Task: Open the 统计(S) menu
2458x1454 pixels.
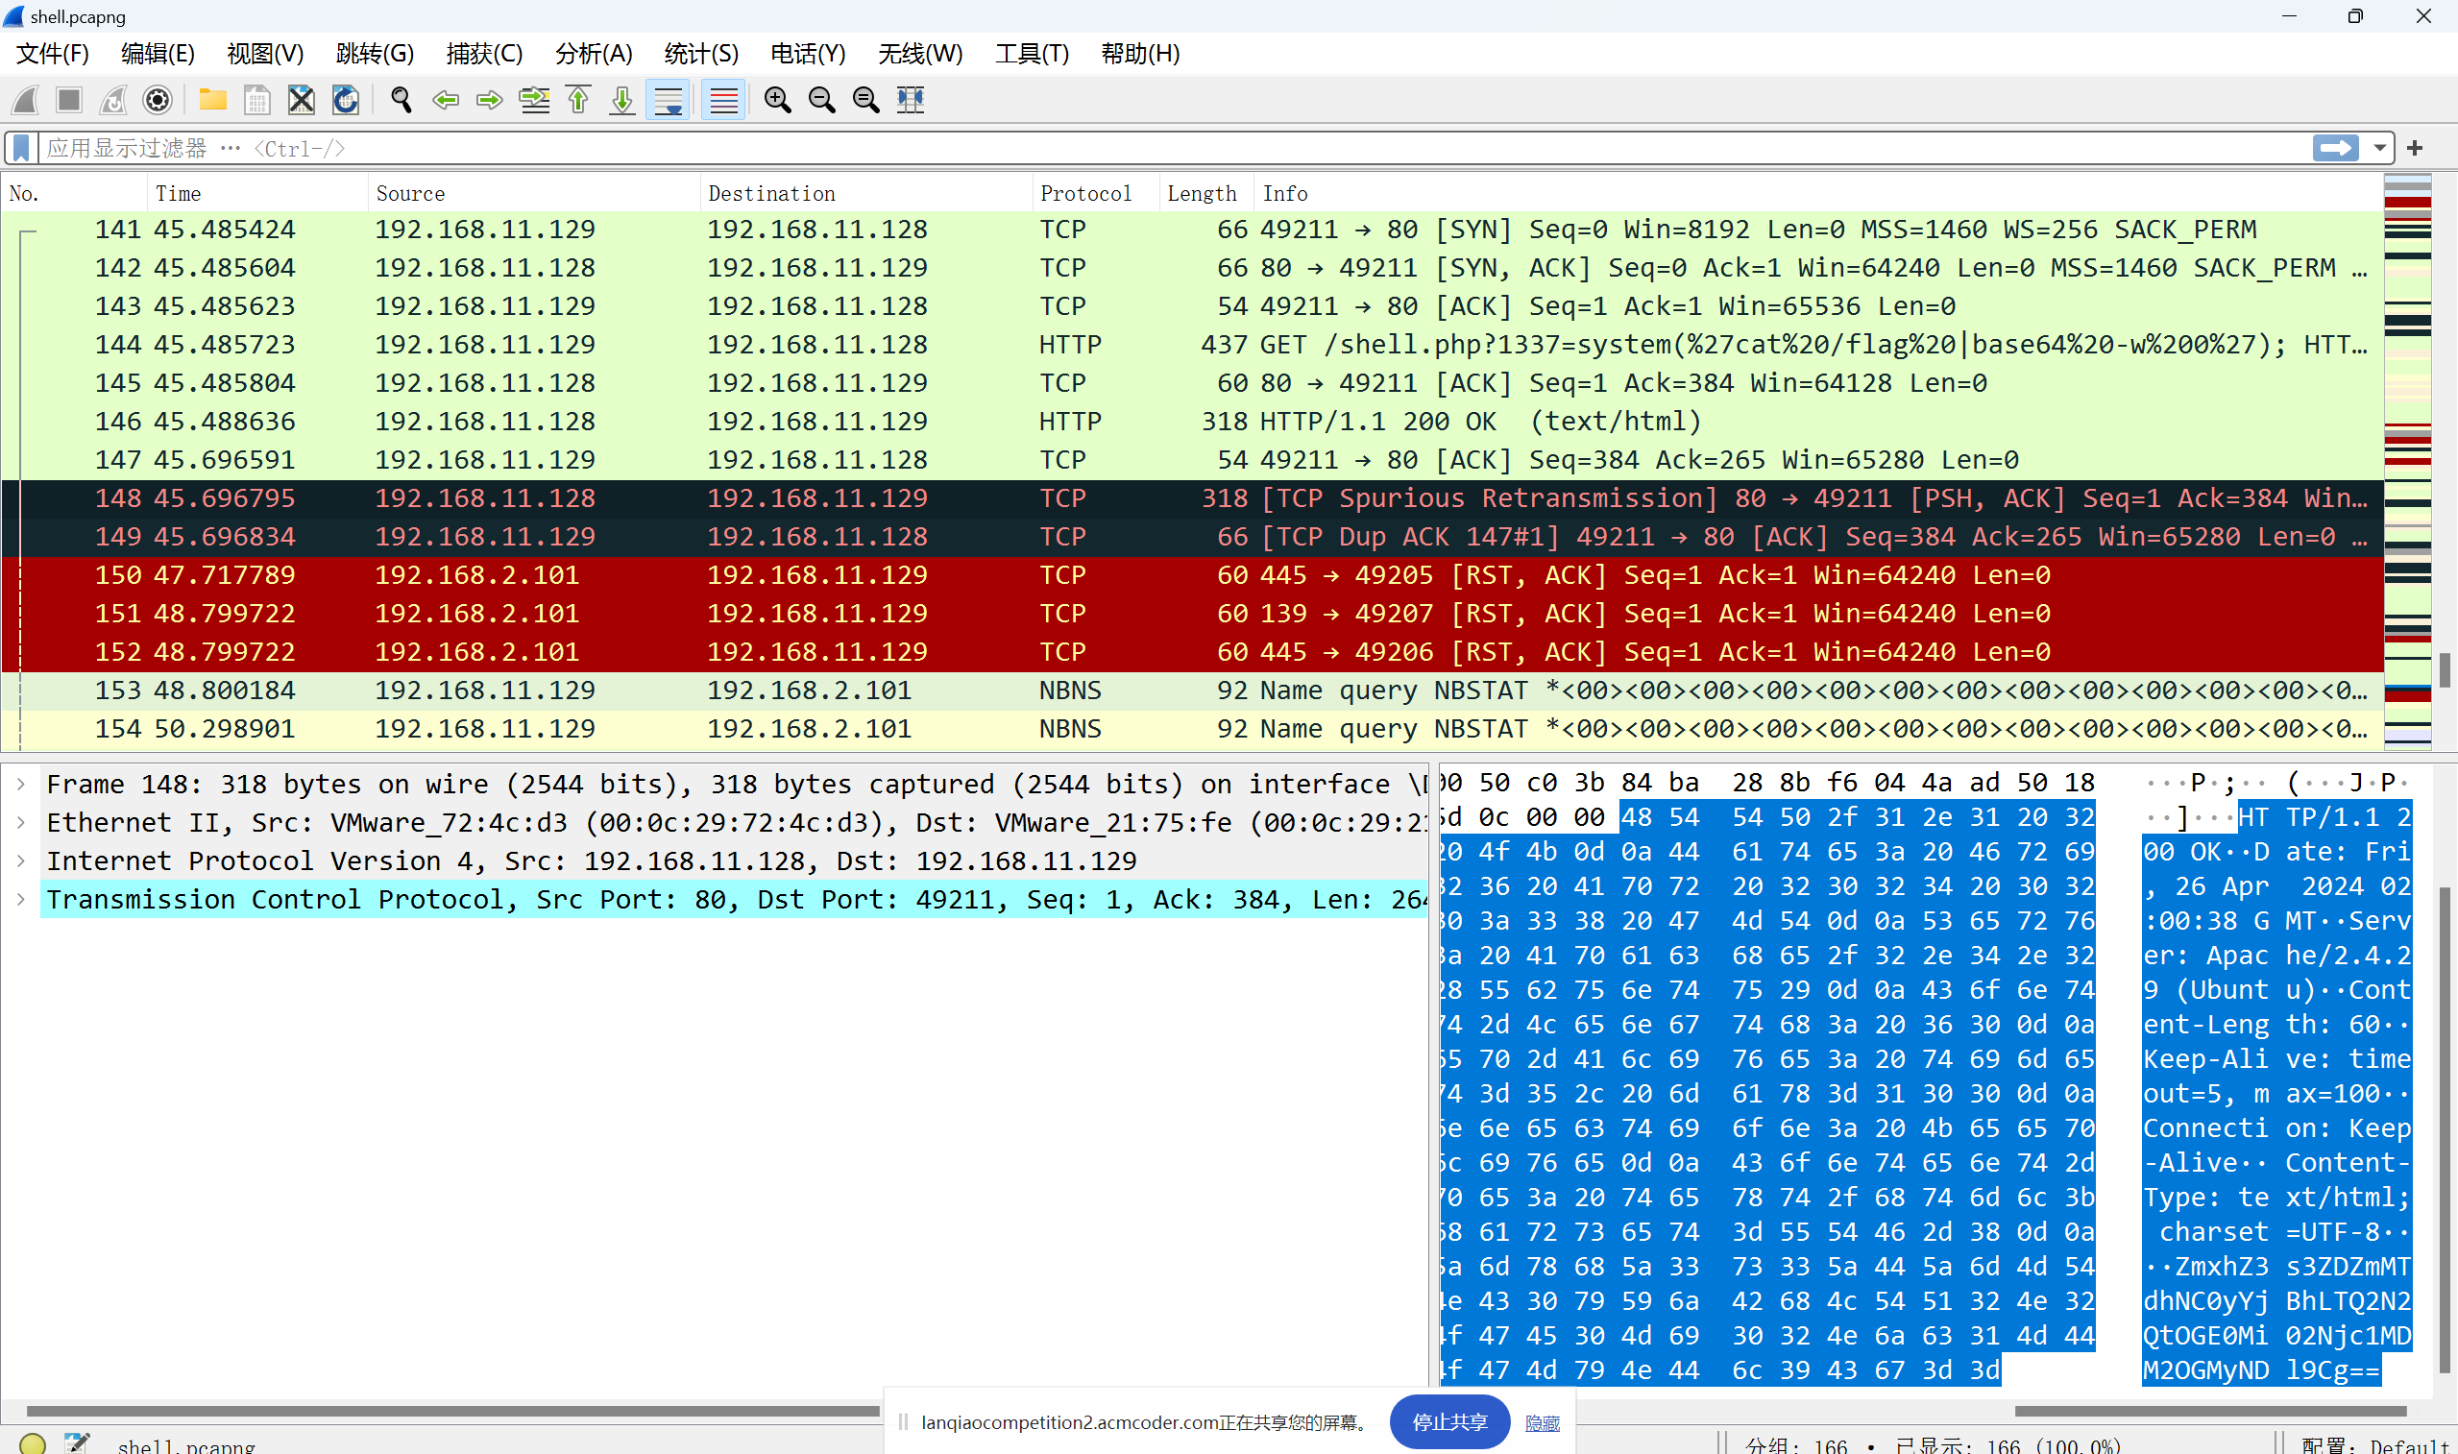Action: [701, 53]
